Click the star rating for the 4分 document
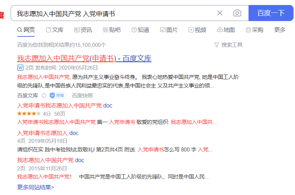The image size is (295, 195). coord(29,114)
